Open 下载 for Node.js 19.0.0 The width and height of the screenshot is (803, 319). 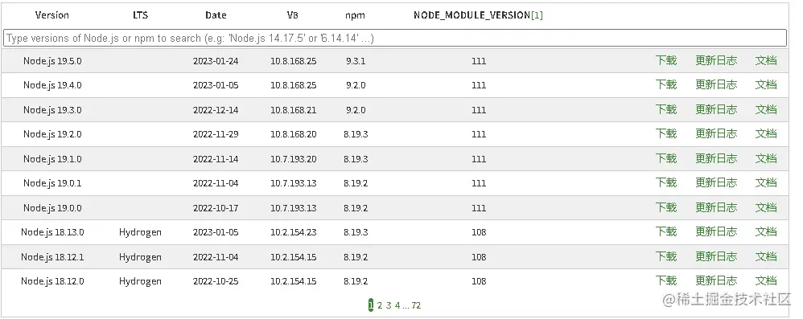coord(665,207)
